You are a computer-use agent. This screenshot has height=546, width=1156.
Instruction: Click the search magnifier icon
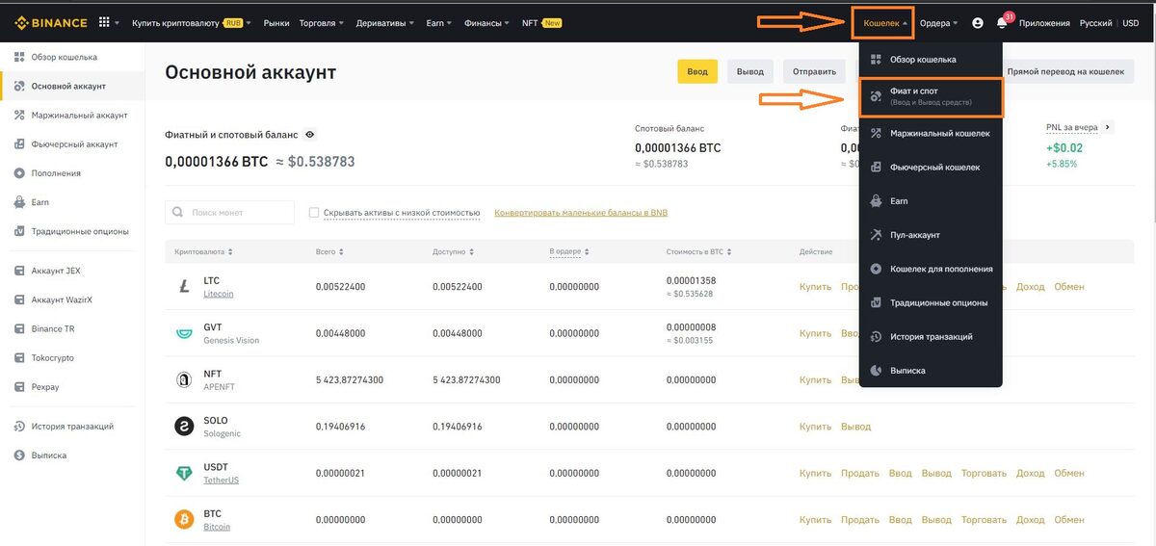(x=178, y=212)
